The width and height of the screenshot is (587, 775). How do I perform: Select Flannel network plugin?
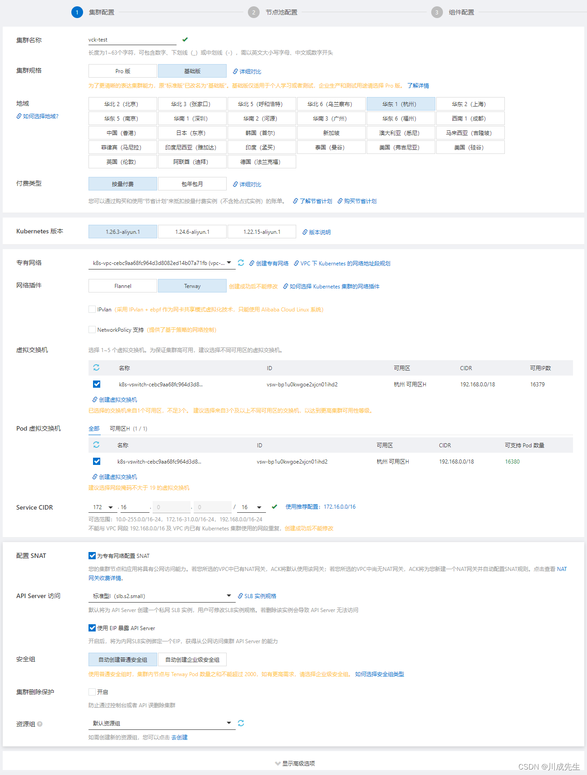point(123,286)
